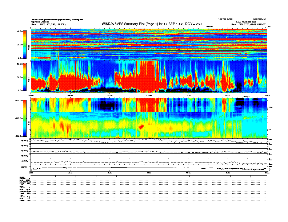
Task: Click the 00:00 time label under RAD1 panel
Action: pos(31,95)
